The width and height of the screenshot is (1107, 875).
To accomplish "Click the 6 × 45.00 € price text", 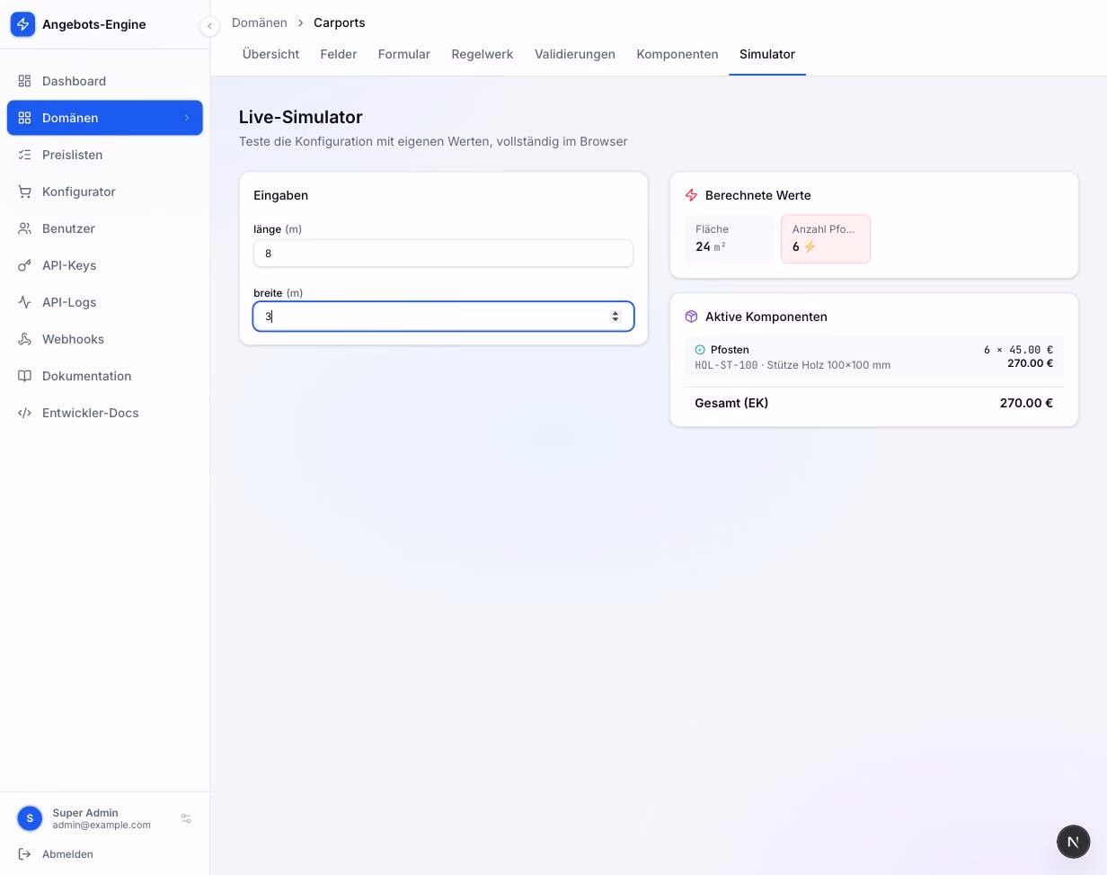I will pyautogui.click(x=1018, y=350).
